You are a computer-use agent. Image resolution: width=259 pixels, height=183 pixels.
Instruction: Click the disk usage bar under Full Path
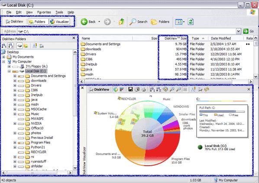(222, 111)
